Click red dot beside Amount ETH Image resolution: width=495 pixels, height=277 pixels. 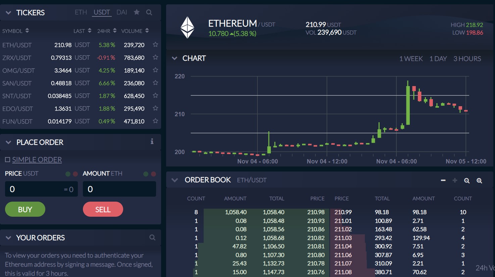click(153, 174)
